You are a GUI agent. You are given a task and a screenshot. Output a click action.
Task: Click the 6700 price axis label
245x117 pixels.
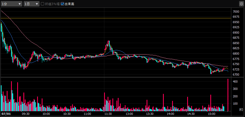236,75
